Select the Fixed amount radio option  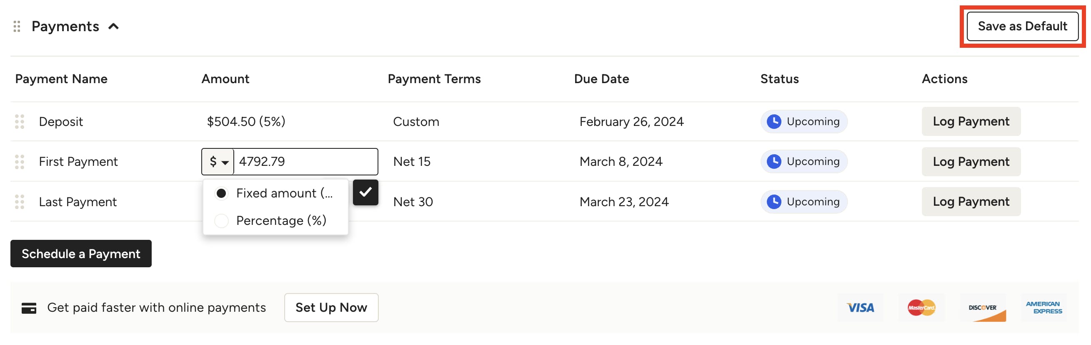pyautogui.click(x=221, y=193)
